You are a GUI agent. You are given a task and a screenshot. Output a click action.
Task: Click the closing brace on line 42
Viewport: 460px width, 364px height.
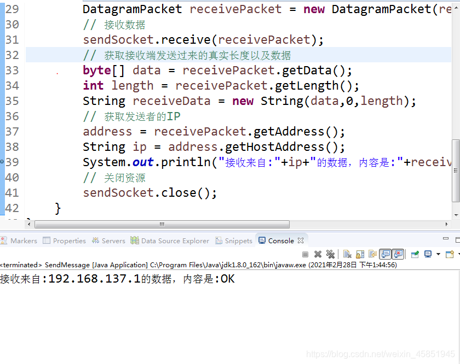tap(58, 208)
